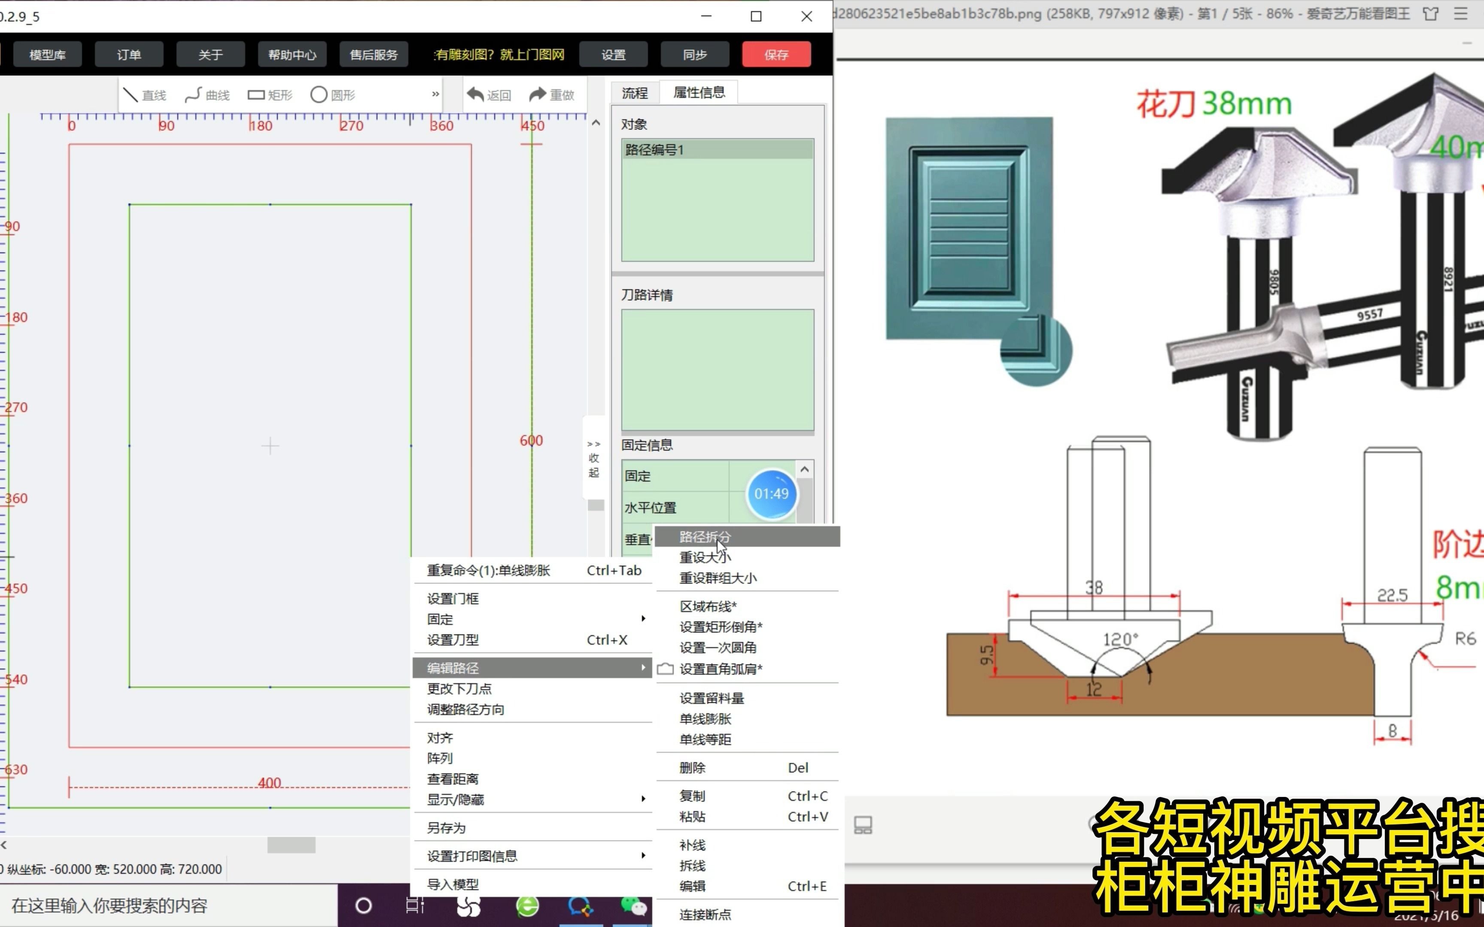Choose 路径拆分 from the submenu
The height and width of the screenshot is (927, 1484).
[x=705, y=536]
